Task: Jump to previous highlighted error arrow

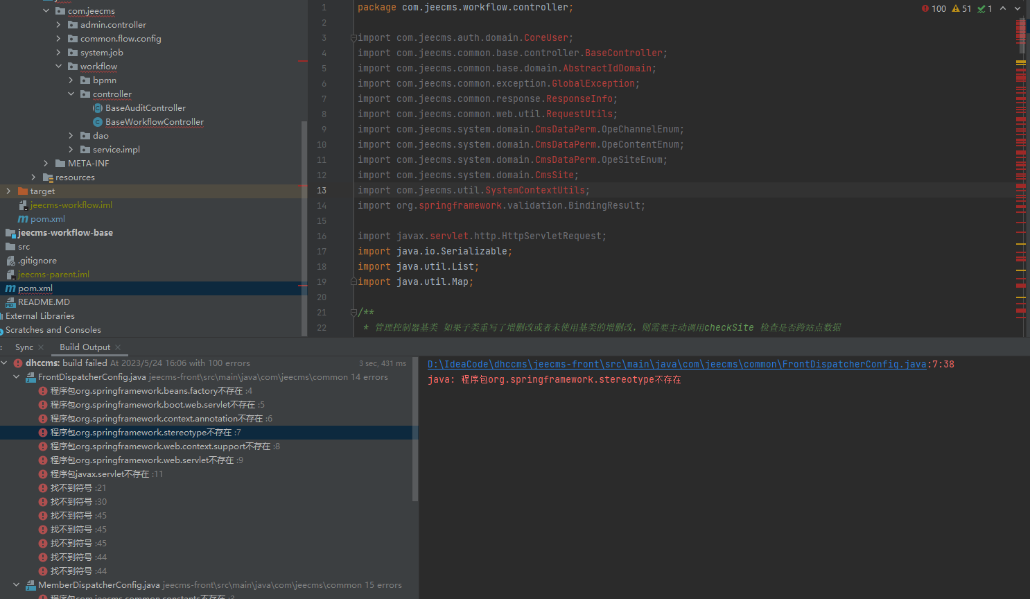Action: click(x=1003, y=9)
